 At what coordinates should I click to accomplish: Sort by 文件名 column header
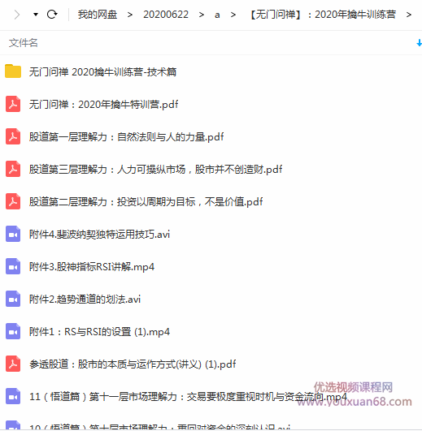24,43
